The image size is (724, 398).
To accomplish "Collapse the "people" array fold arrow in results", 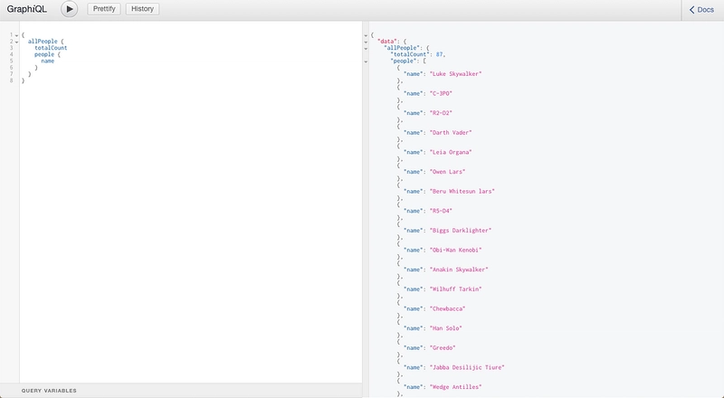I will point(366,62).
